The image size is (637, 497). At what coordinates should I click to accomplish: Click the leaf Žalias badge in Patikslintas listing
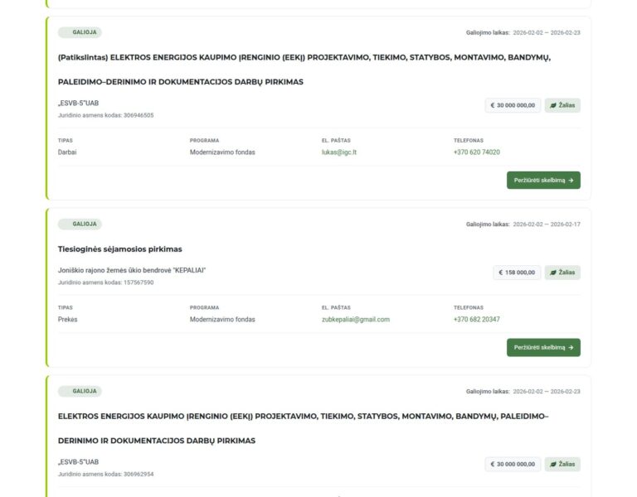click(x=562, y=105)
